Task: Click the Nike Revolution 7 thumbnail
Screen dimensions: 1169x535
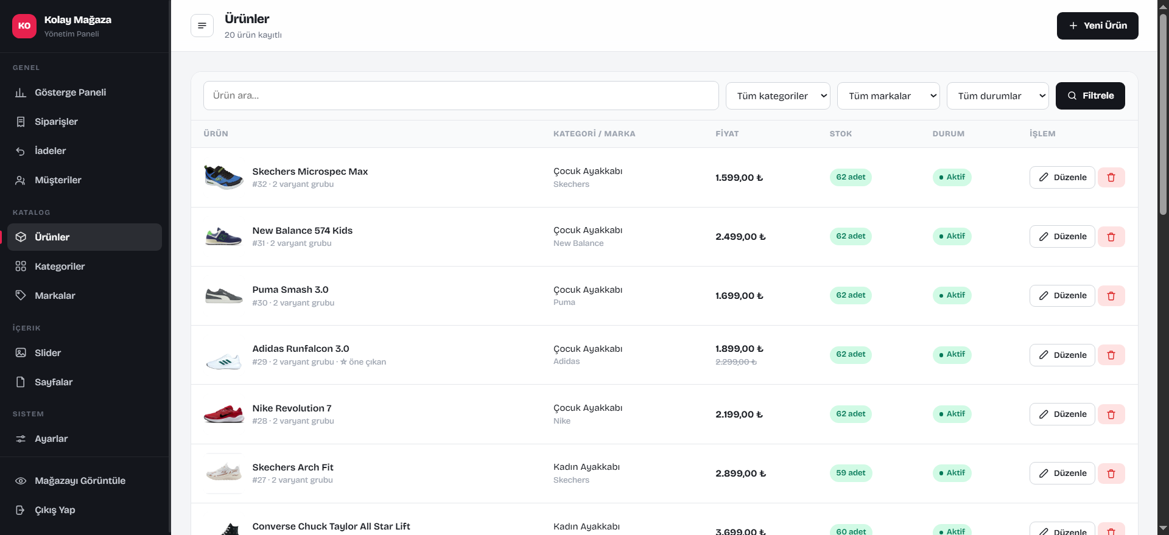Action: tap(223, 414)
